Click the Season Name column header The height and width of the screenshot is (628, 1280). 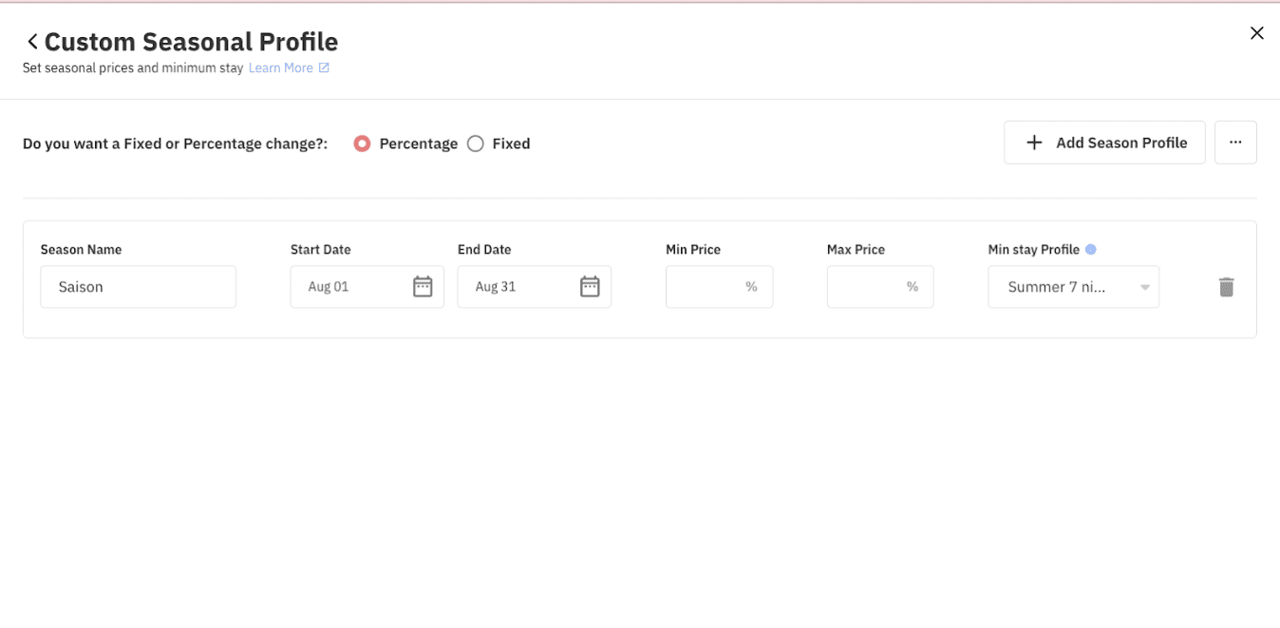81,249
